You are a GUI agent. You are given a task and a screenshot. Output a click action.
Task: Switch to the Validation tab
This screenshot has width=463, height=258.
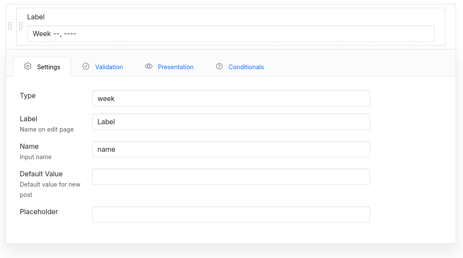coord(109,67)
